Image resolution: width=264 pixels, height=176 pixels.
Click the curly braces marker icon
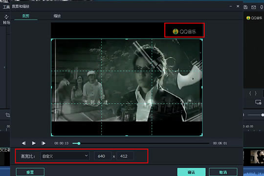[253, 93]
